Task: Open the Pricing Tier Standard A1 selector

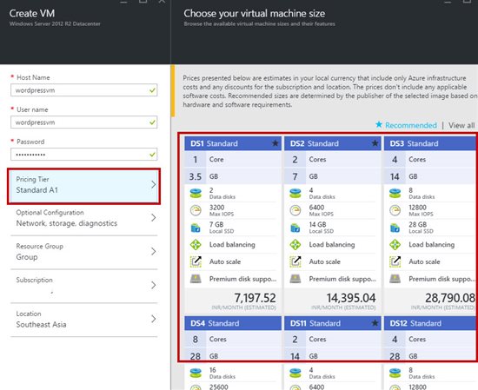Action: coord(83,186)
